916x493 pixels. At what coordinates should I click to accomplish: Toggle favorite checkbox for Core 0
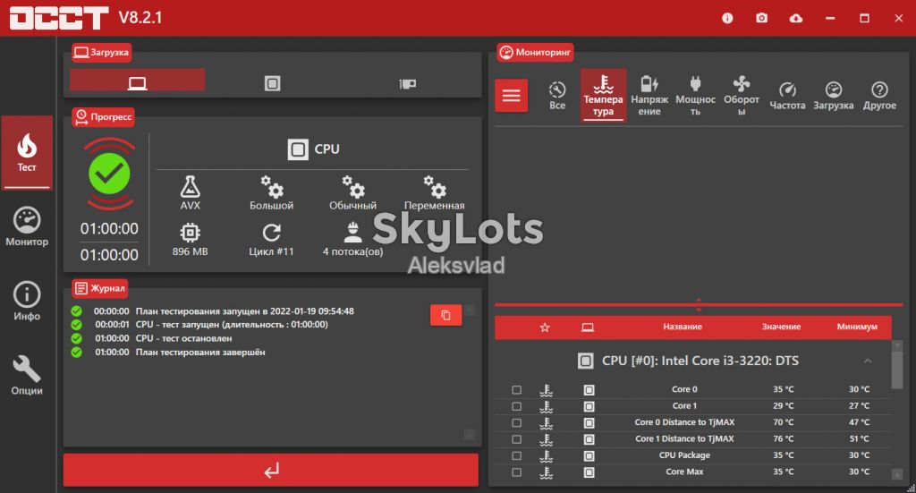(516, 389)
